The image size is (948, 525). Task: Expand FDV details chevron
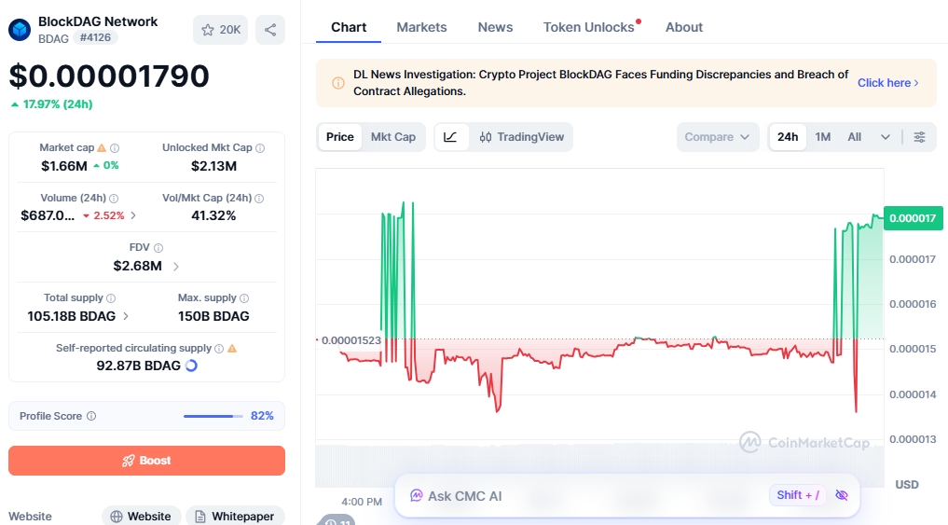(x=176, y=266)
